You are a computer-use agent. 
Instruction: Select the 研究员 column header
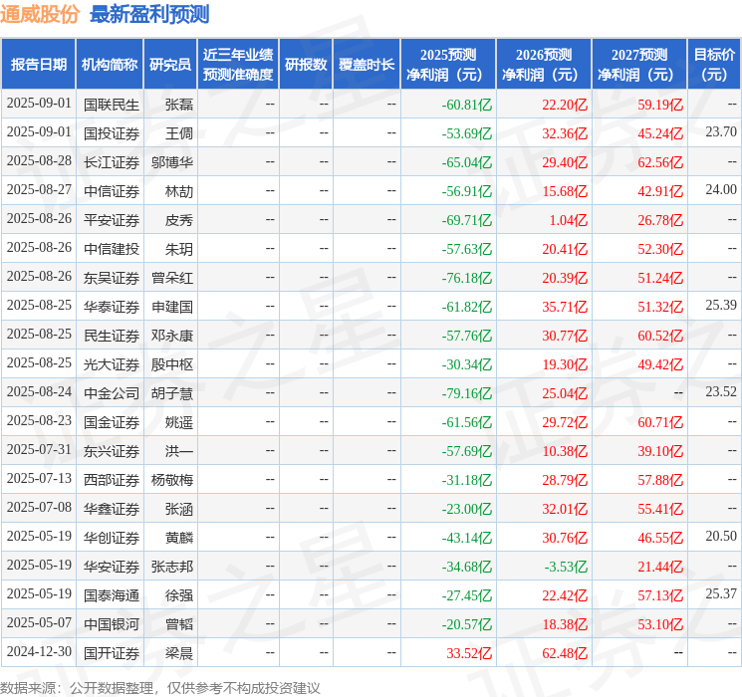pos(170,65)
